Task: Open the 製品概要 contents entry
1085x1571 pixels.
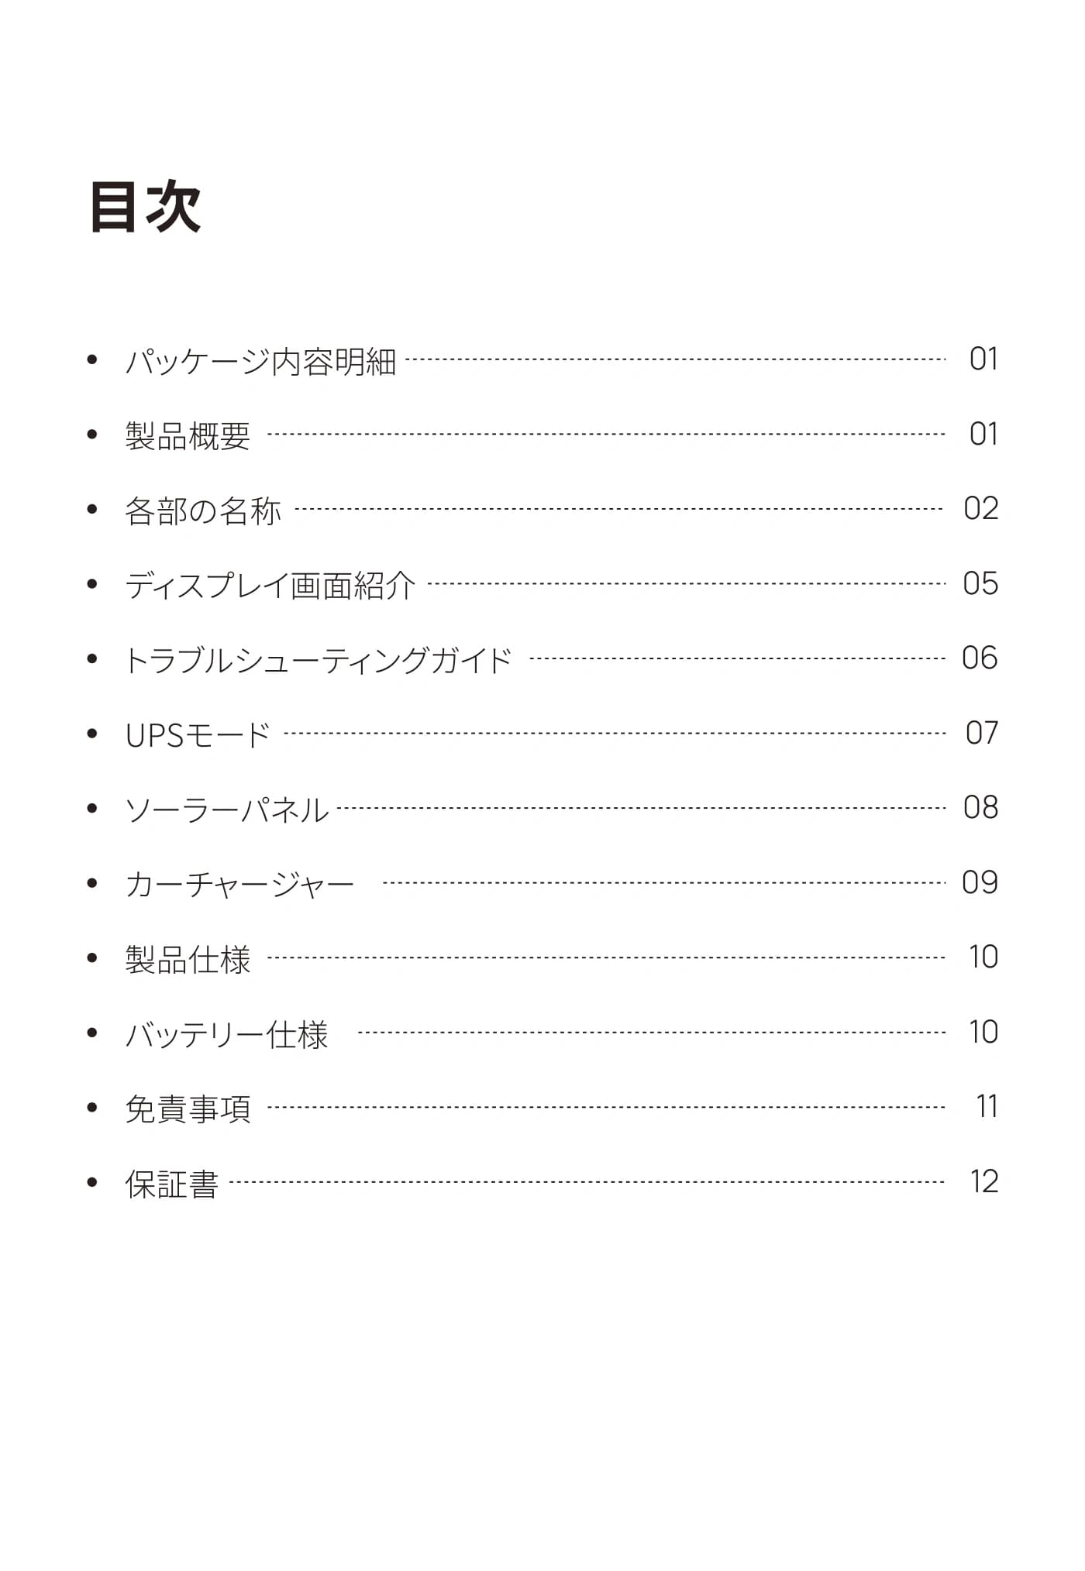Action: pos(188,436)
